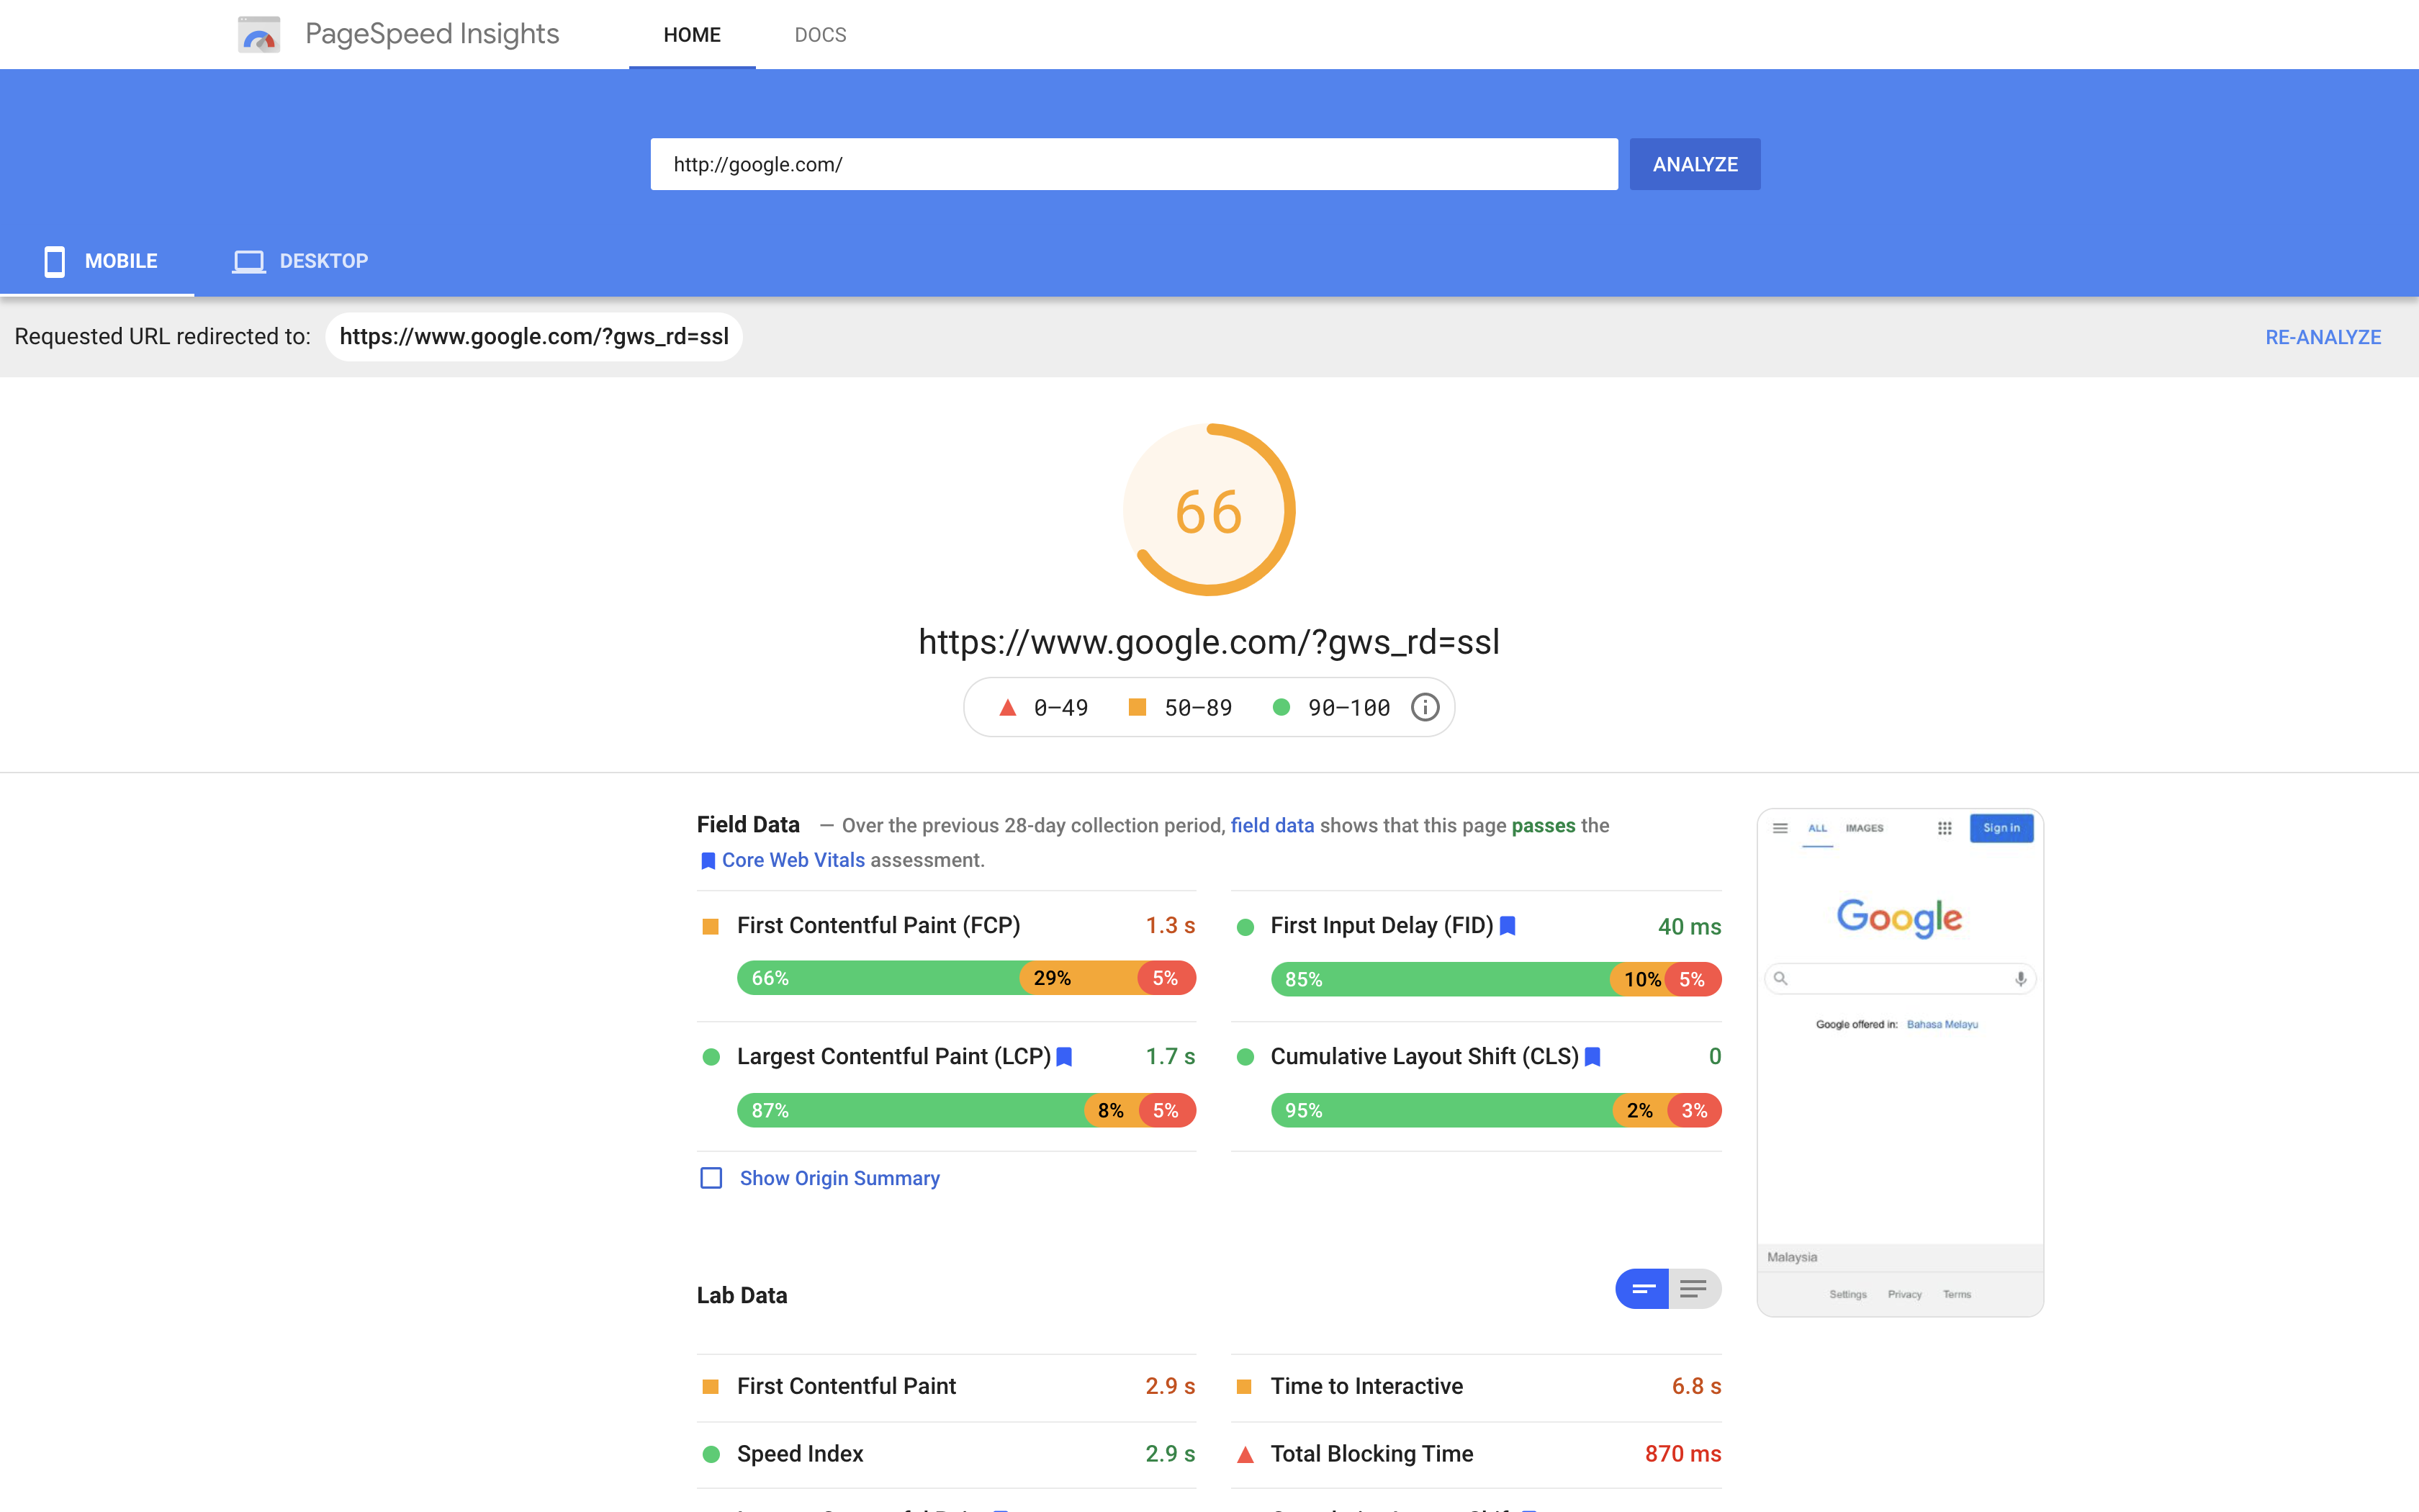Click orange square icon beside lab First Contentful Paint
The height and width of the screenshot is (1512, 2419).
pyautogui.click(x=711, y=1386)
